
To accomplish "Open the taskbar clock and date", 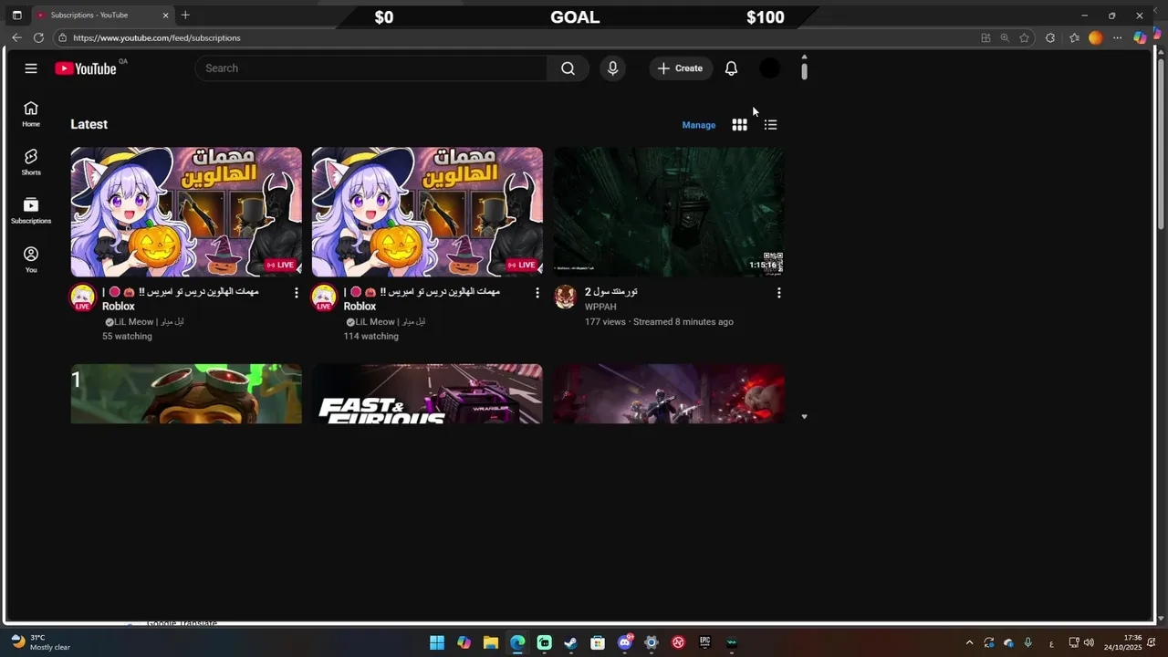I will (1122, 642).
